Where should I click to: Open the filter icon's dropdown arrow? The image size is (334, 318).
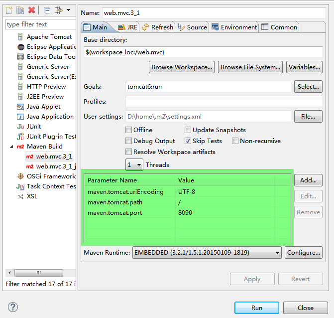68,10
